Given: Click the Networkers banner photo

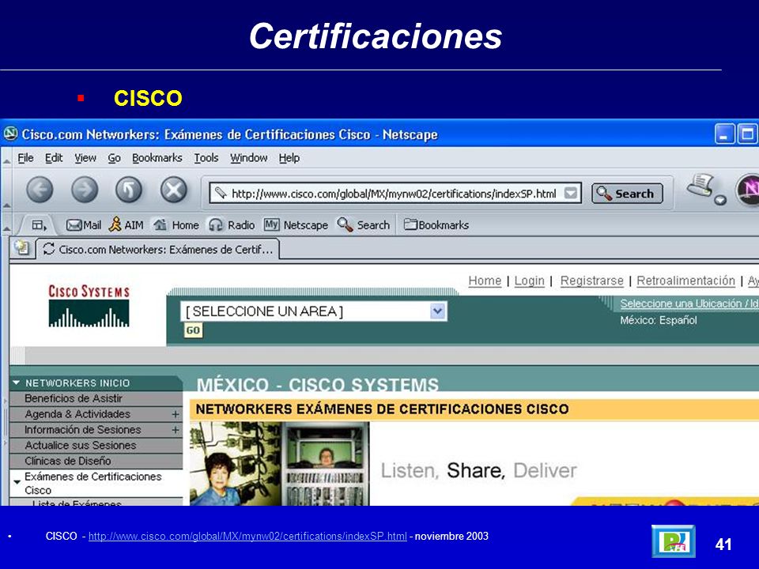Looking at the screenshot, I should 279,464.
